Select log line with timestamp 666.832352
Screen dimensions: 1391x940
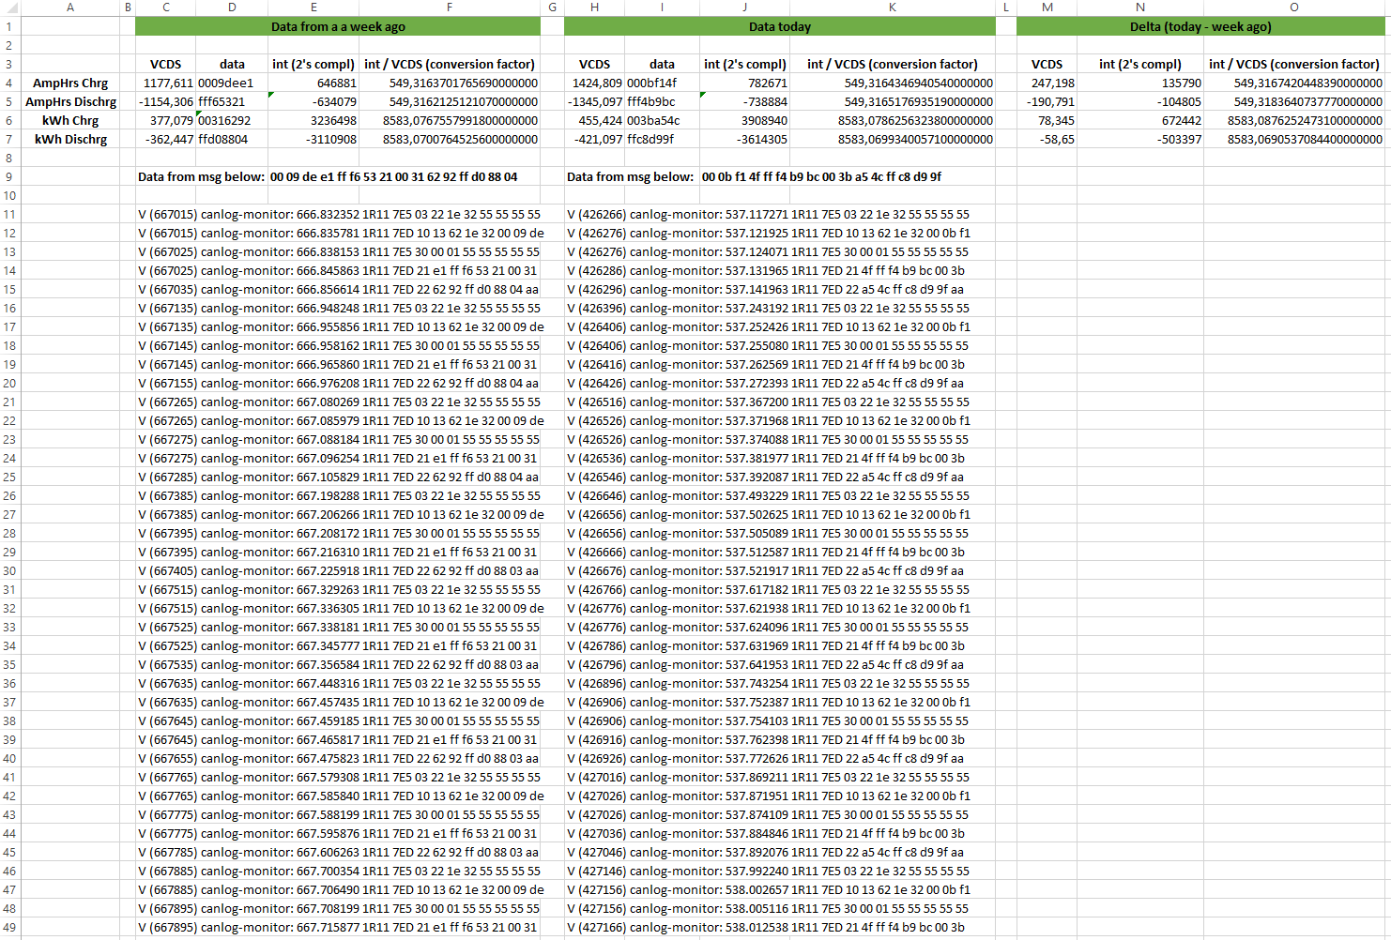(339, 214)
